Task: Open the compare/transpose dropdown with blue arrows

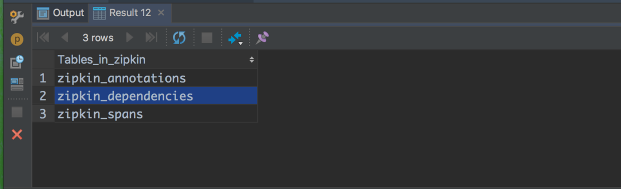Action: click(x=235, y=38)
